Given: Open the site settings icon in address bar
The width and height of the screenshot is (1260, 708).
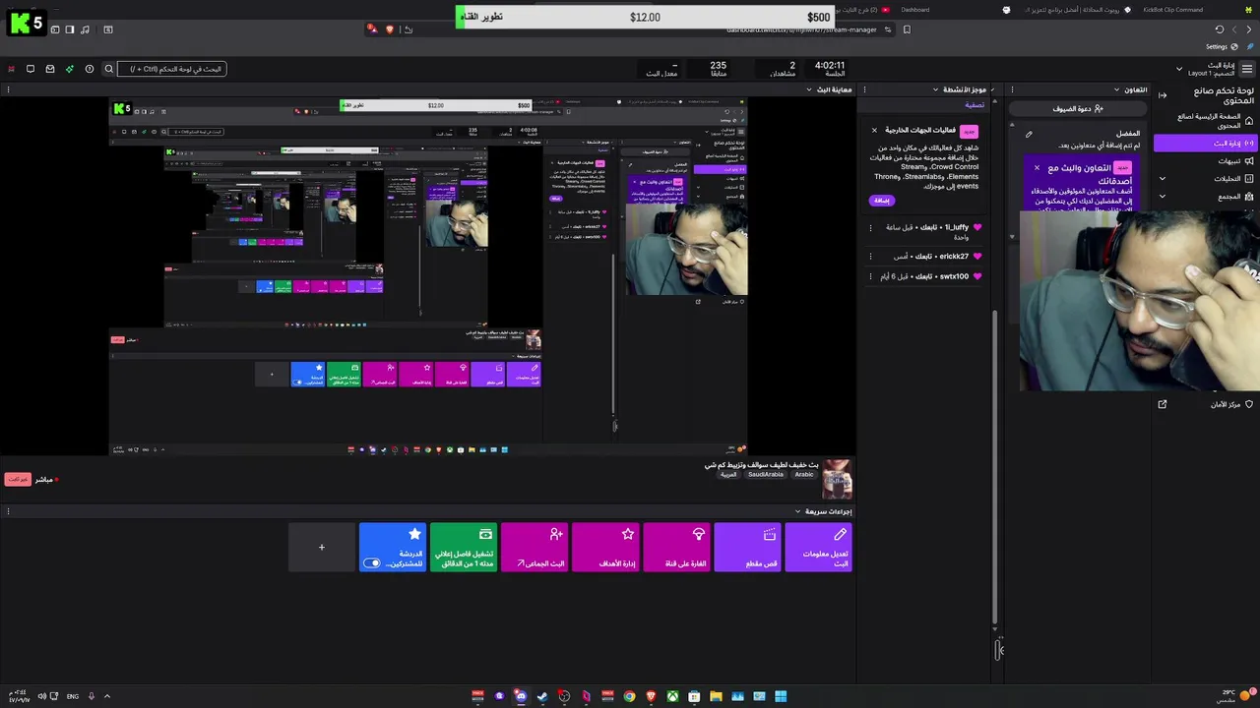Looking at the screenshot, I should click(888, 29).
